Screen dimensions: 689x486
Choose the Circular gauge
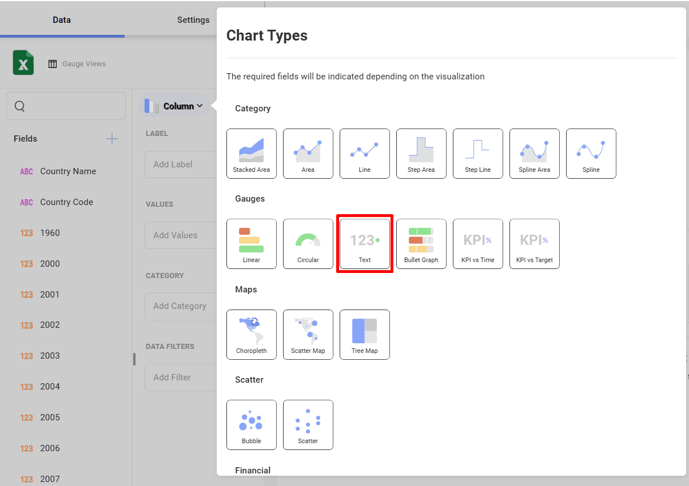[308, 244]
